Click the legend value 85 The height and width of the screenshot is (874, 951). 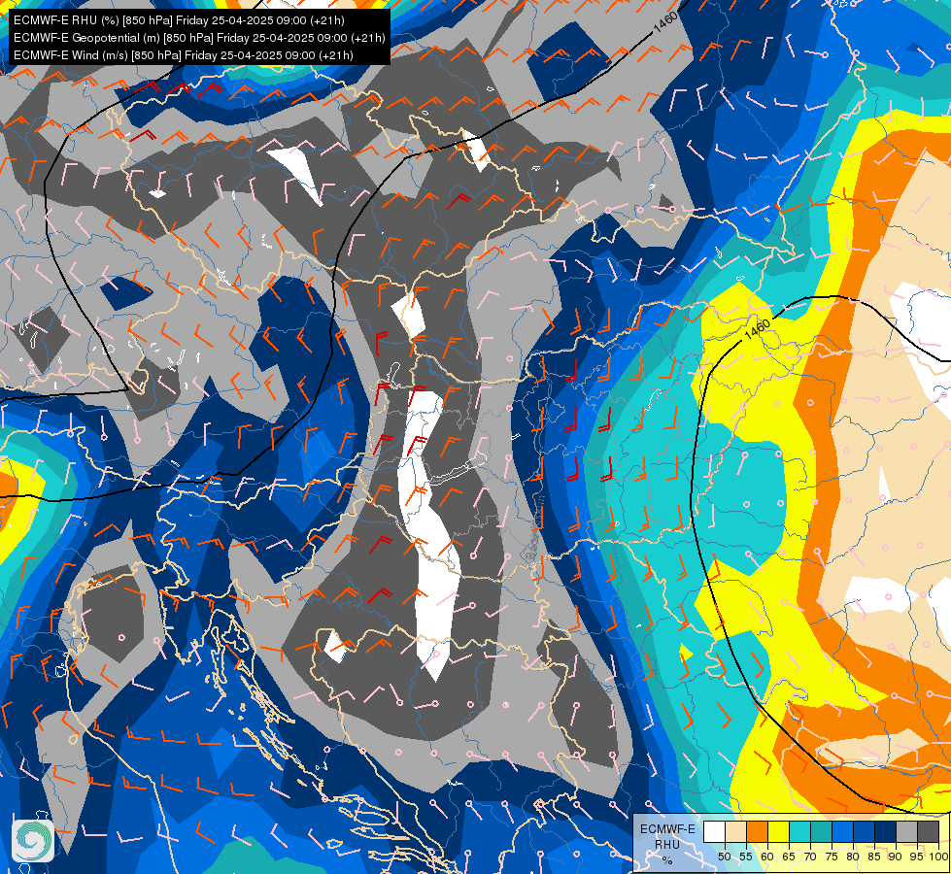(x=874, y=857)
